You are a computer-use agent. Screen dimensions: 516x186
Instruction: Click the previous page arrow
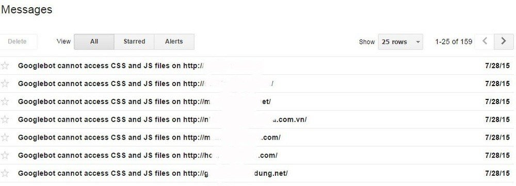(x=485, y=42)
